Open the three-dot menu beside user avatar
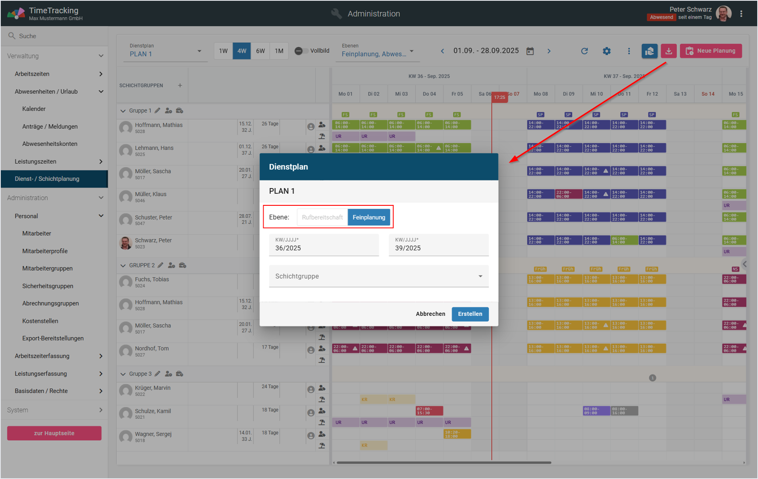The width and height of the screenshot is (758, 479). click(x=741, y=14)
